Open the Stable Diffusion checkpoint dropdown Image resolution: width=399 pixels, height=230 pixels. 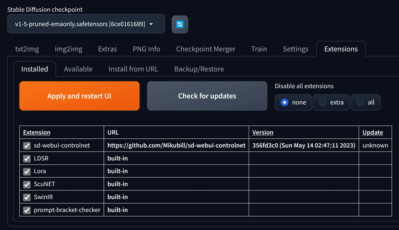pos(86,24)
